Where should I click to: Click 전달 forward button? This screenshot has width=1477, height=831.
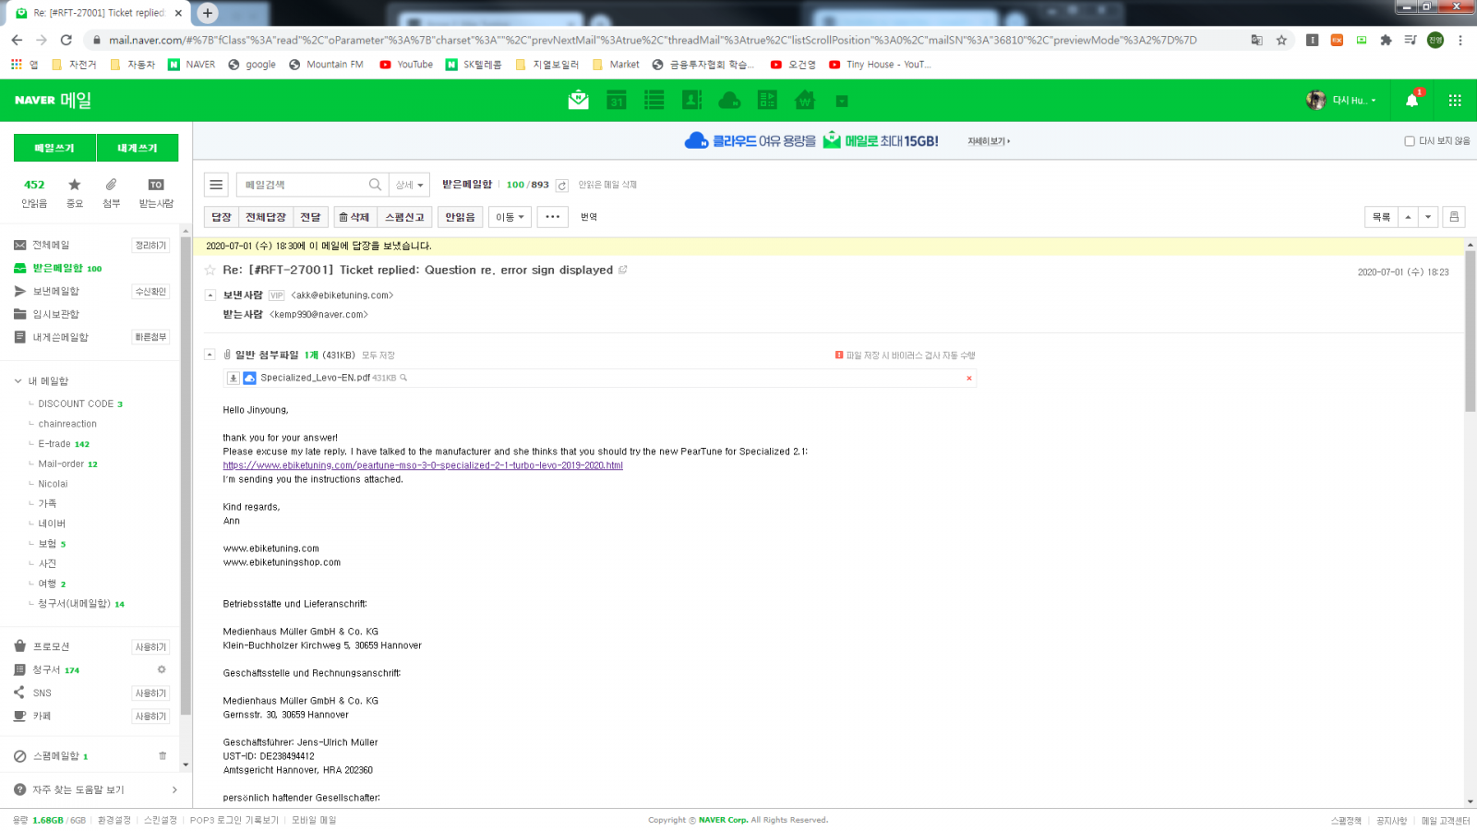tap(310, 217)
